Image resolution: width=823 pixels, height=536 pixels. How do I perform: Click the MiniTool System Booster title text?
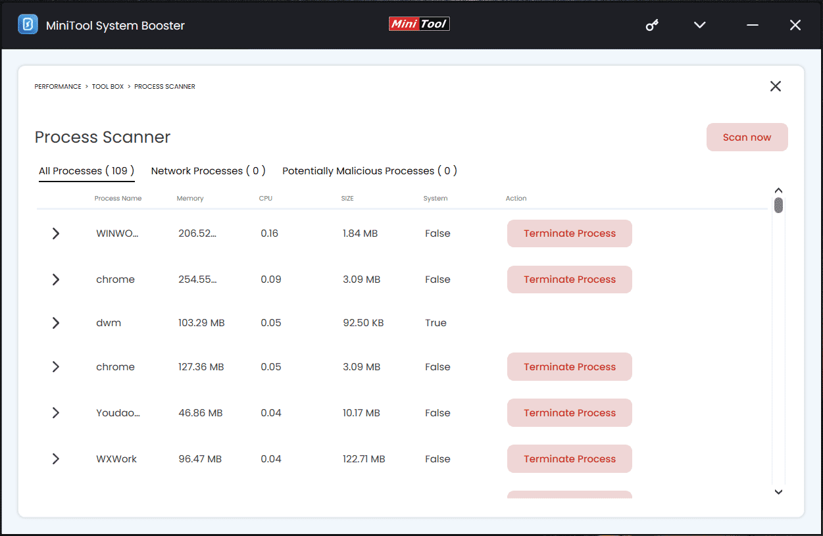pos(115,26)
